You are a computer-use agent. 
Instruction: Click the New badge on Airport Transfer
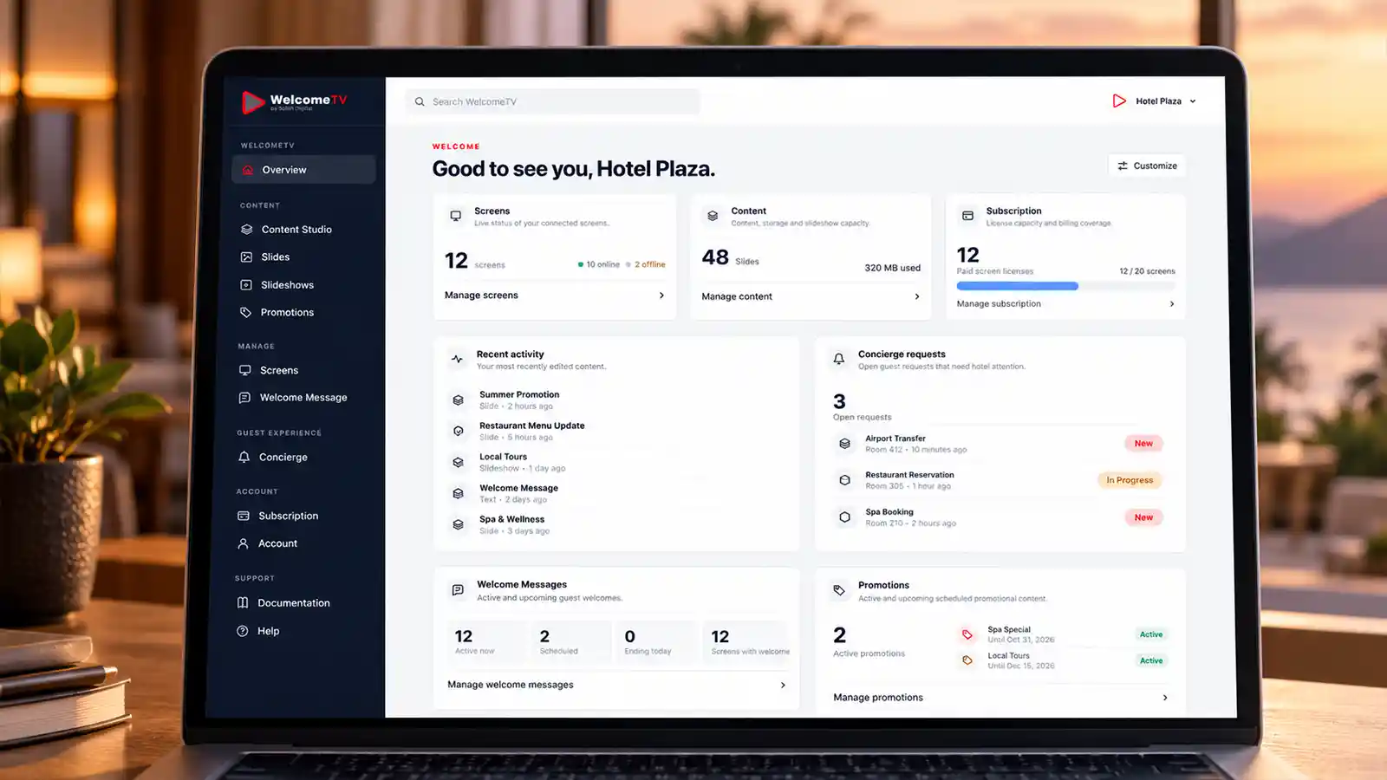tap(1143, 444)
